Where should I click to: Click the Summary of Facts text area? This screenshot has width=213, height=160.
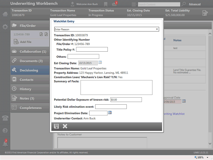116,87
